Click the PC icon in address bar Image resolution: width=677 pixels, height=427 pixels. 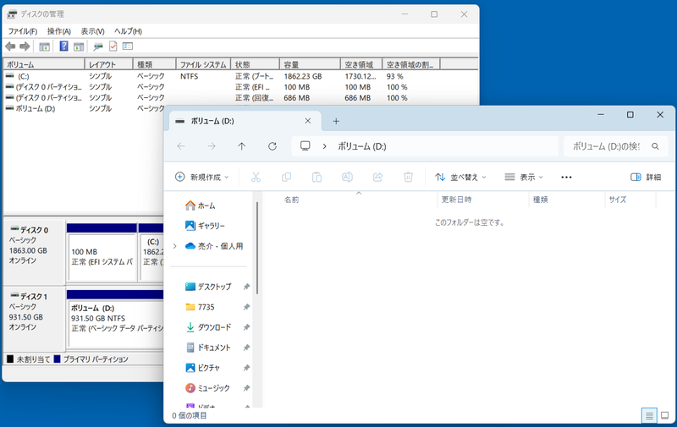coord(305,145)
